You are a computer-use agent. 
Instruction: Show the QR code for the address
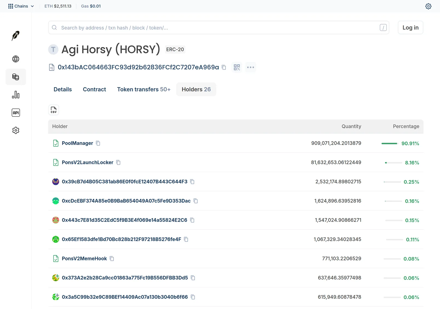tap(237, 67)
